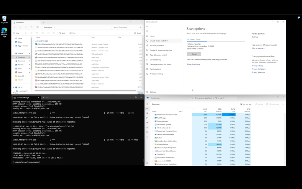
Task: Go back in File Explorer
Action: 14,27
